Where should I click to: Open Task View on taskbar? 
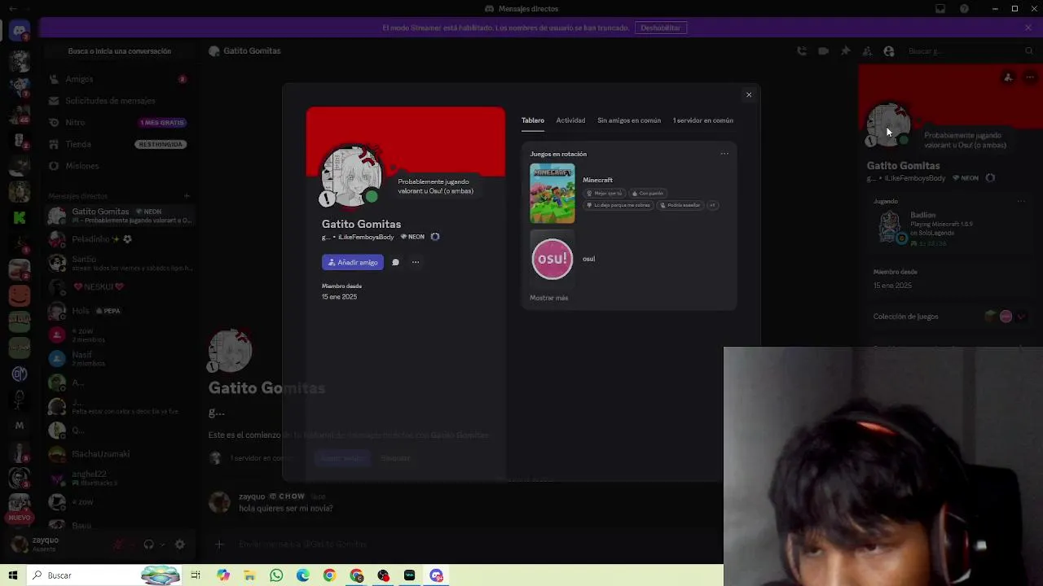pyautogui.click(x=196, y=575)
